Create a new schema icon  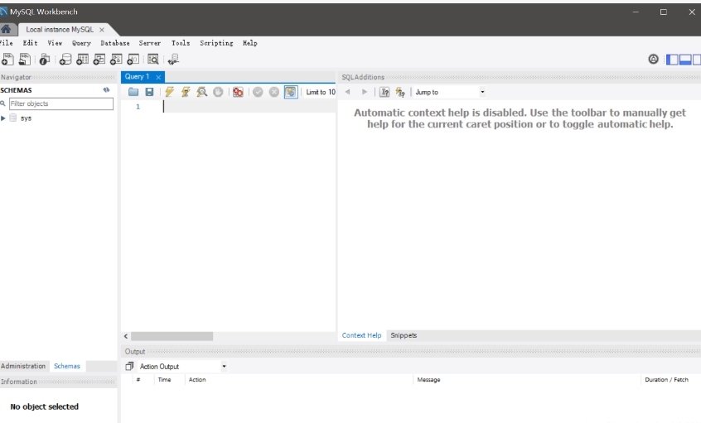(65, 59)
